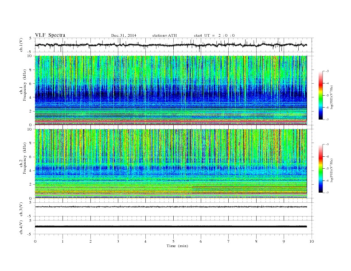
Task: Click the "Time (min)" x-axis label
Action: [x=177, y=246]
